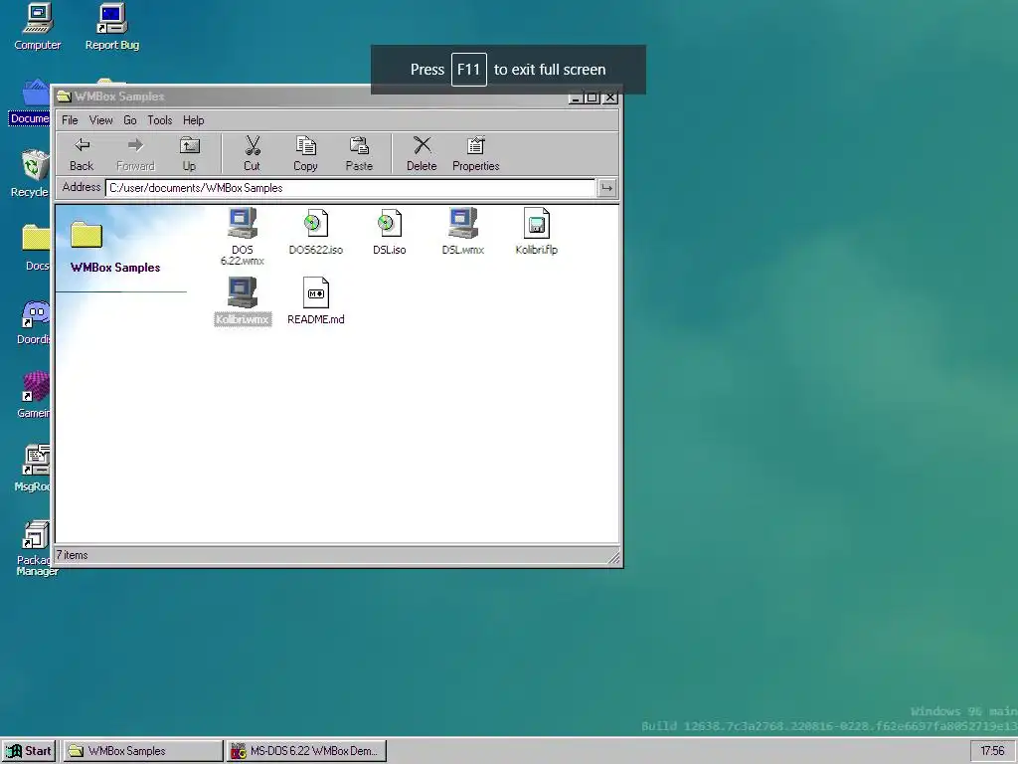The width and height of the screenshot is (1018, 764).
Task: Select the DSL.iso disc image
Action: click(390, 231)
